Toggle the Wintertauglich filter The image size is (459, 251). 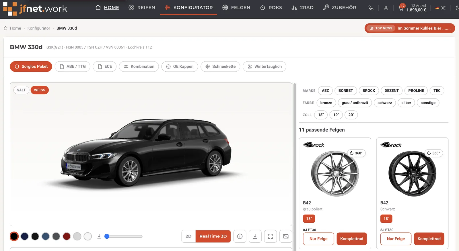click(264, 66)
